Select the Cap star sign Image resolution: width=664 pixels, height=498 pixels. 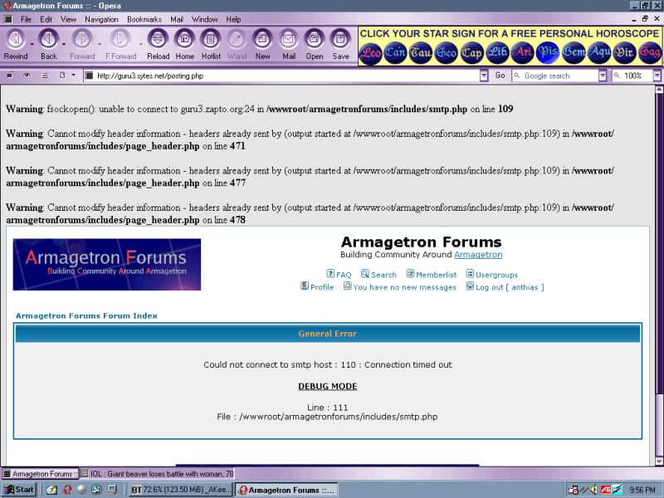471,53
